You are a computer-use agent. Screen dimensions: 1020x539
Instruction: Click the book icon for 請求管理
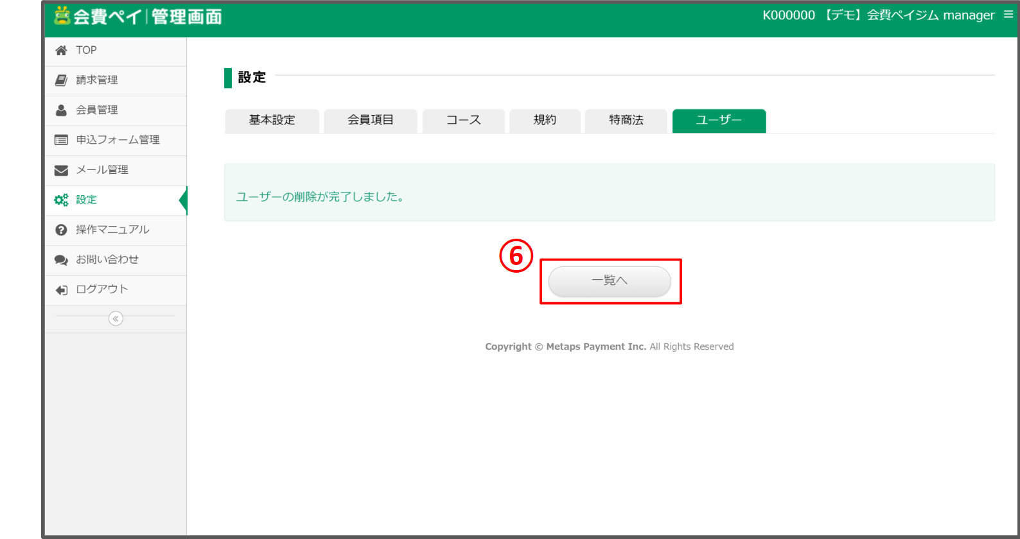61,80
